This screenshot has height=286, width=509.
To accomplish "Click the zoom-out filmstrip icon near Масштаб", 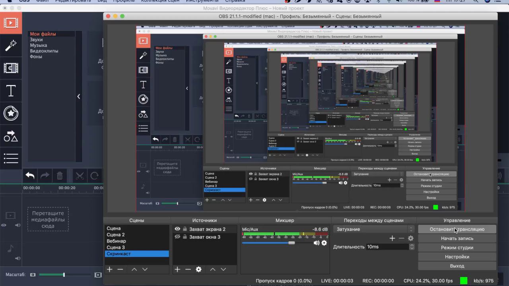I will (33, 274).
